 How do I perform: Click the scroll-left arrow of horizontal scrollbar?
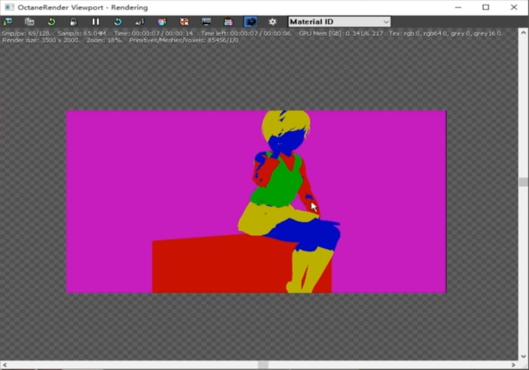click(x=4, y=365)
